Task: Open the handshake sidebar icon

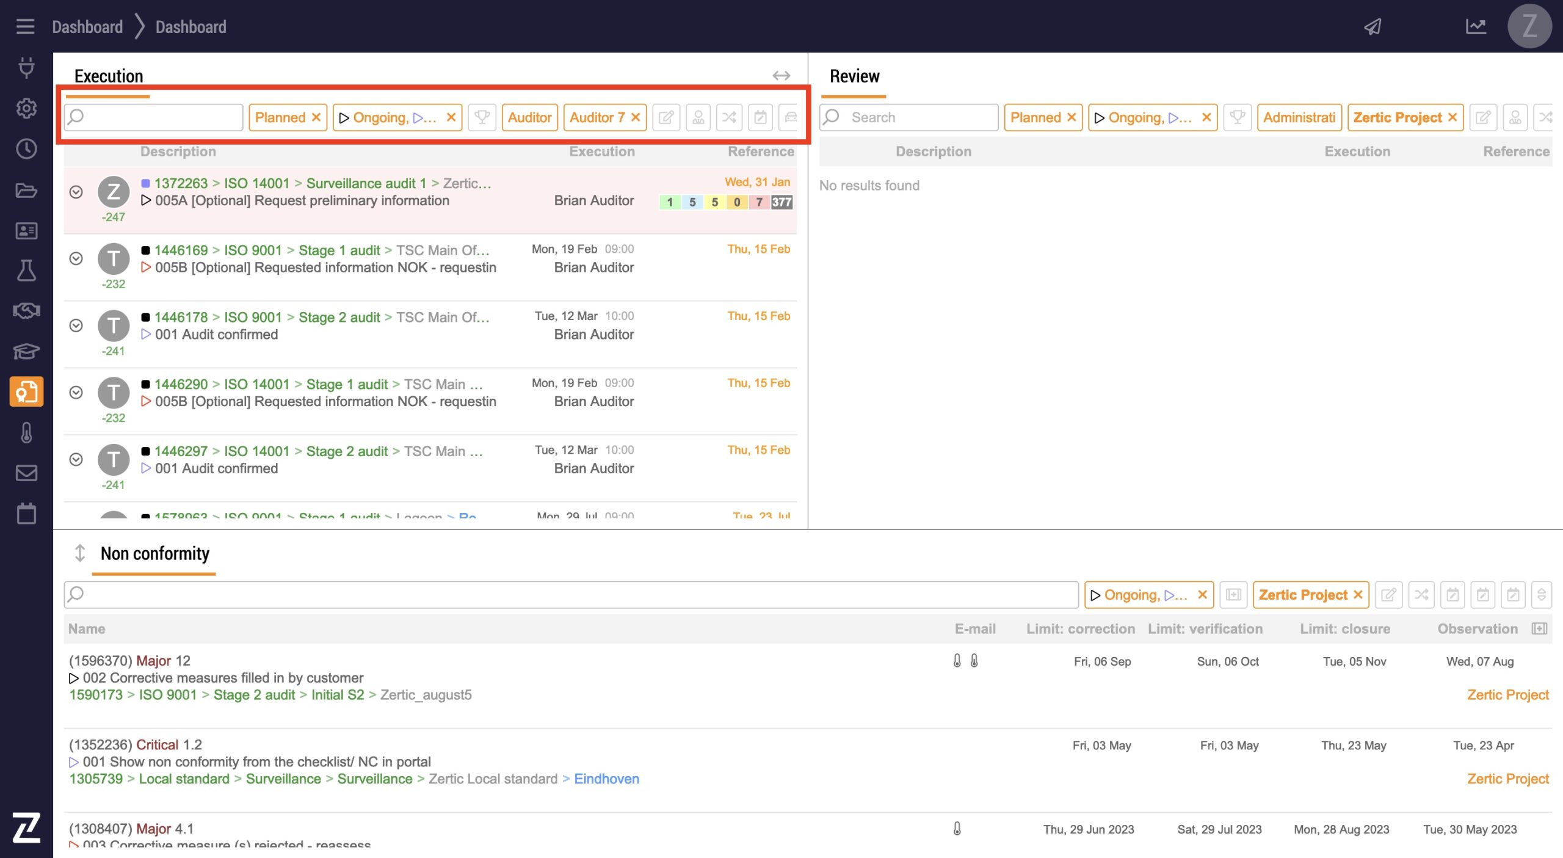Action: (x=26, y=311)
